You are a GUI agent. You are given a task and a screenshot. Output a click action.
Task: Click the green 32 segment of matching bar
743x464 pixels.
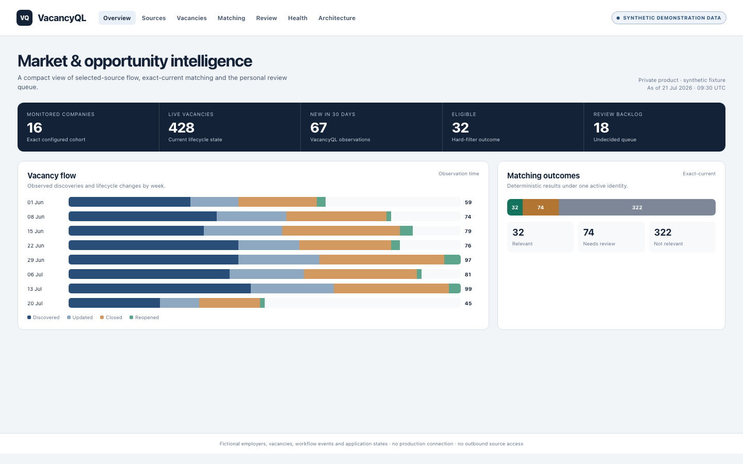[515, 207]
